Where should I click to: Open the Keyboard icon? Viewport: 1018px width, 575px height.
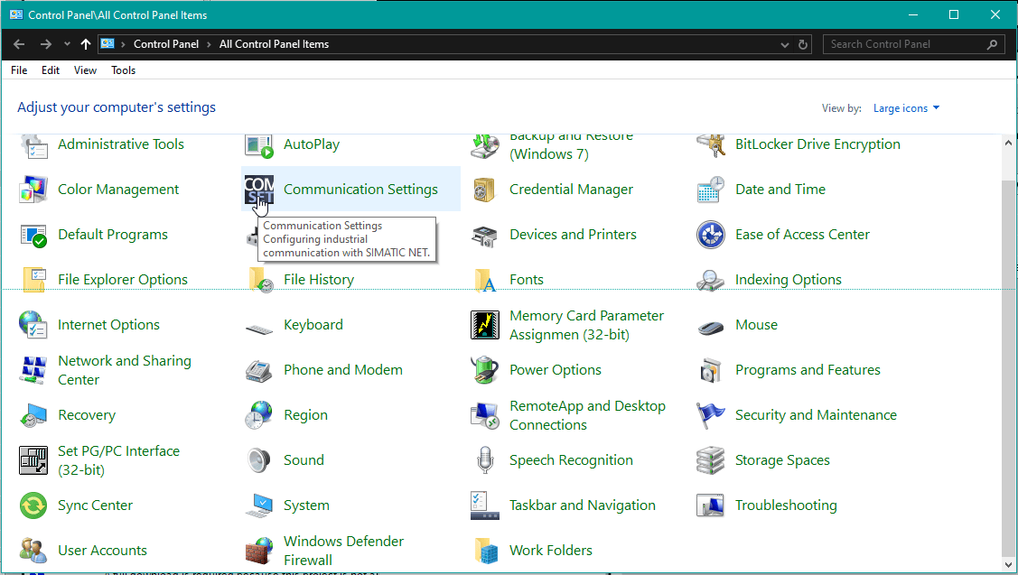point(259,329)
